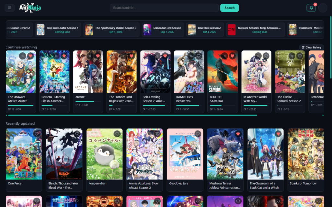Focus the Search anime input field
This screenshot has height=207, width=332.
pos(164,8)
